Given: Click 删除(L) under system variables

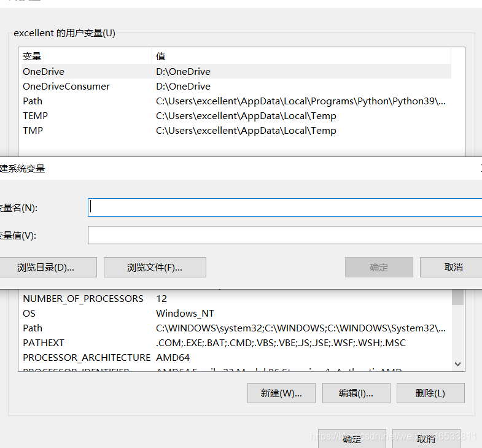Looking at the screenshot, I should coord(430,393).
